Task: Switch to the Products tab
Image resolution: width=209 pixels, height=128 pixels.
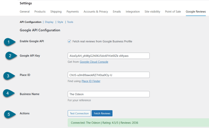Action: coord(40,12)
